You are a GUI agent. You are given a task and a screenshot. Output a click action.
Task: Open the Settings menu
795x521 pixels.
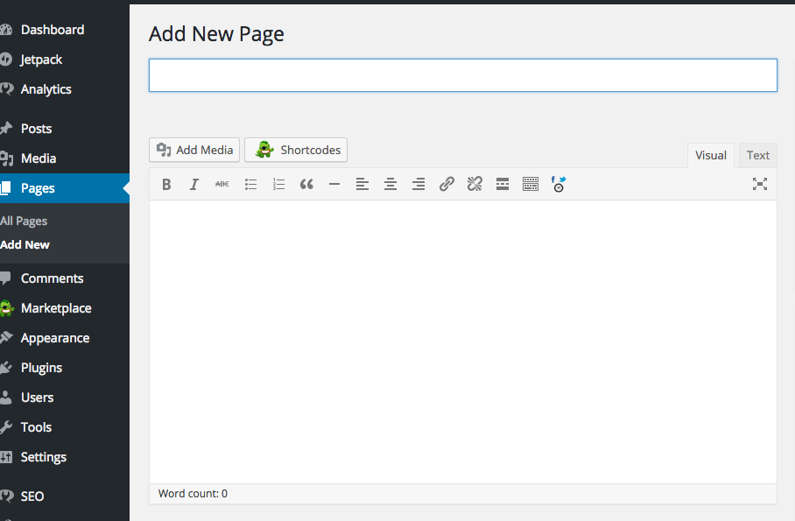point(44,457)
